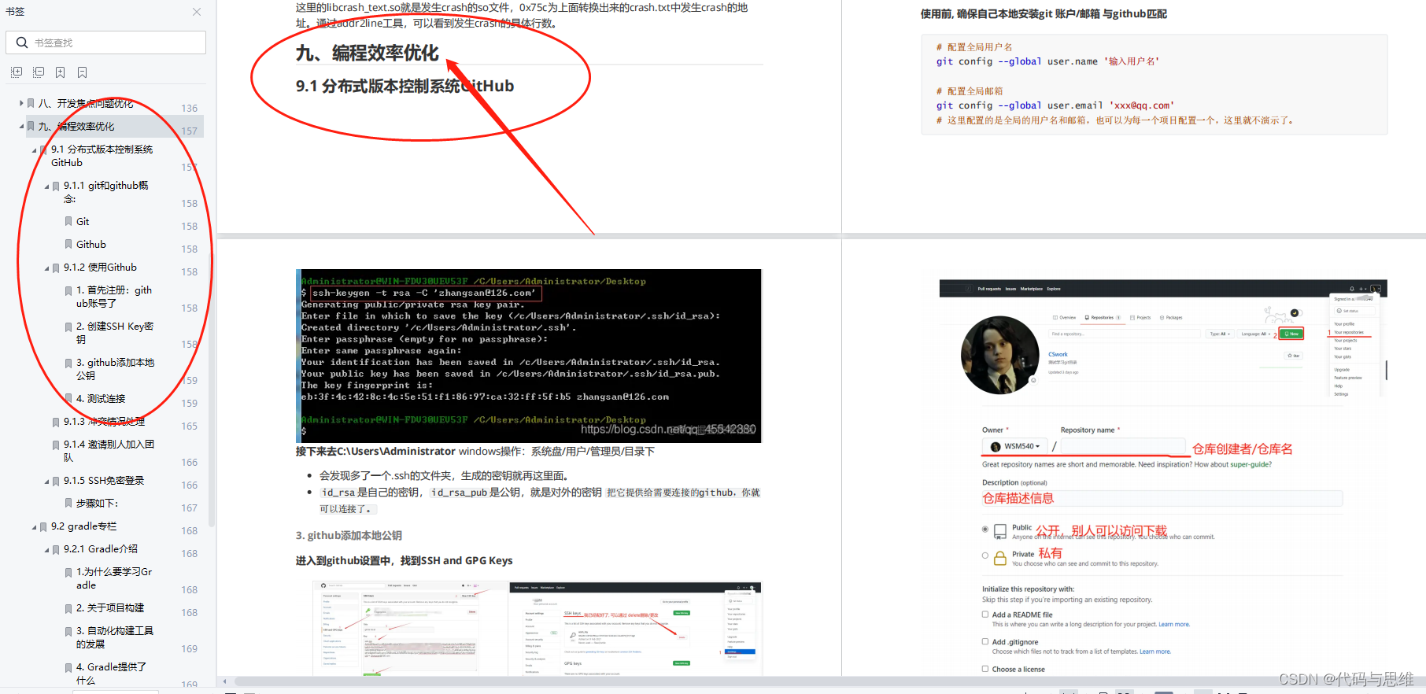Click the horizontal scrollbar left arrow
Screen dimensions: 1426x694
point(224,681)
